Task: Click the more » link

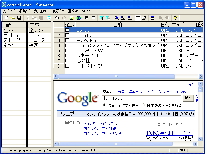Action: pos(183,92)
